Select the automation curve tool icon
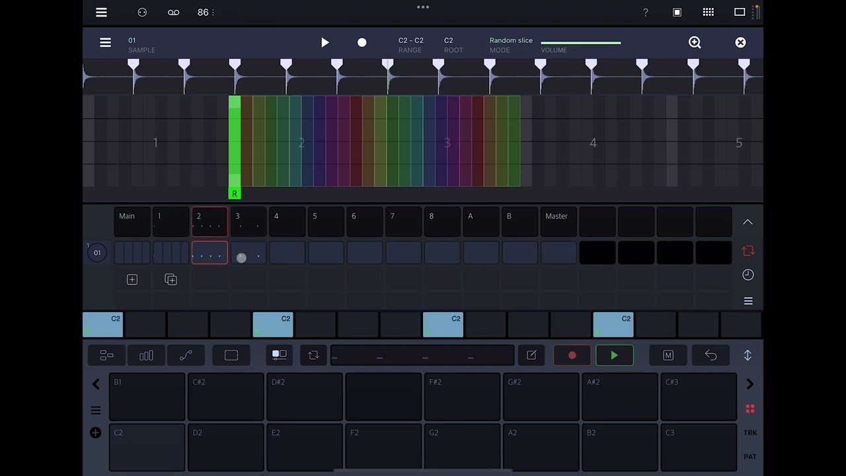The image size is (846, 476). pos(186,356)
